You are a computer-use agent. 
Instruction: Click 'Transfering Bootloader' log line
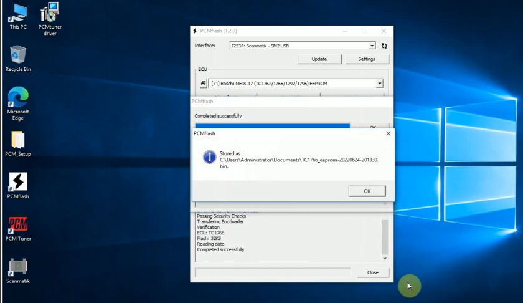(220, 221)
